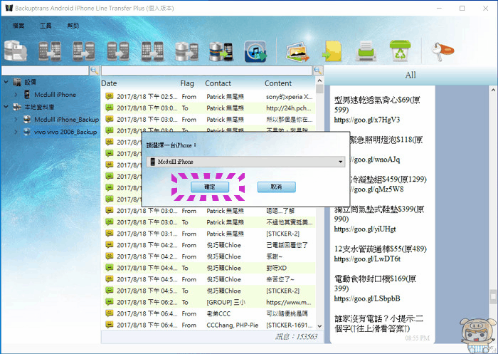Expand Mcdulll iPhone_Backup node arrow
The width and height of the screenshot is (498, 354).
tap(16, 119)
